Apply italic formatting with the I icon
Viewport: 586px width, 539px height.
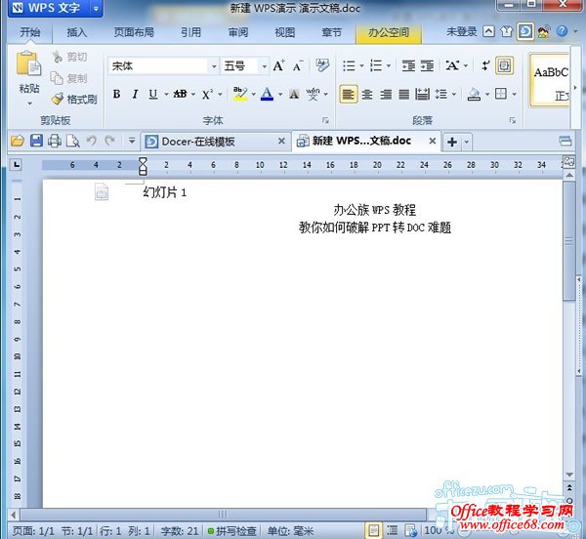coord(135,95)
